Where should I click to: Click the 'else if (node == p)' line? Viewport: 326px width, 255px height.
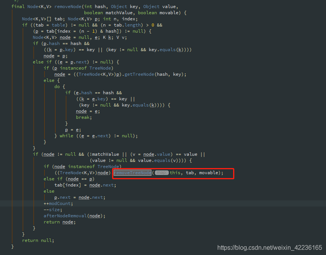[x=69, y=179]
